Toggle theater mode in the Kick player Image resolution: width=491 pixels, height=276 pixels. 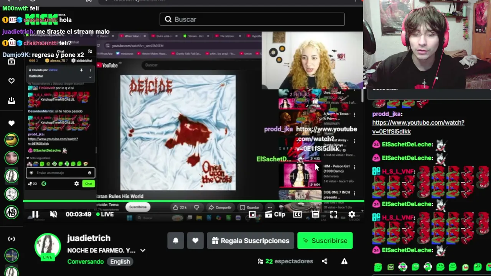tap(315, 214)
